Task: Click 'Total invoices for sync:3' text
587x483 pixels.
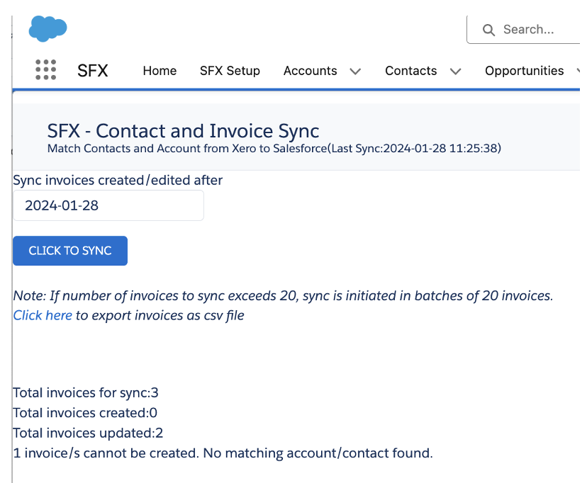Action: coord(86,393)
